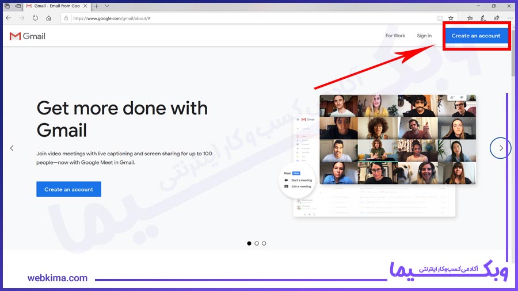The height and width of the screenshot is (291, 518).
Task: Click the Join a meeting text in image
Action: tap(301, 186)
